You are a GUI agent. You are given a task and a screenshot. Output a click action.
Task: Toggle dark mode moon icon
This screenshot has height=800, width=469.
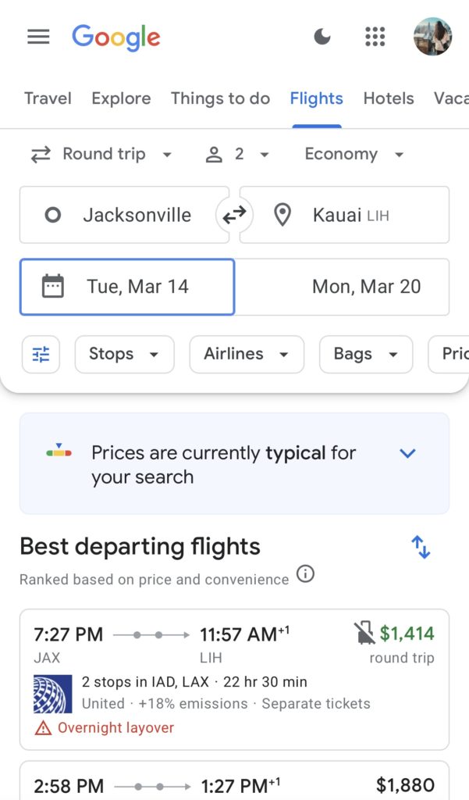pos(322,37)
